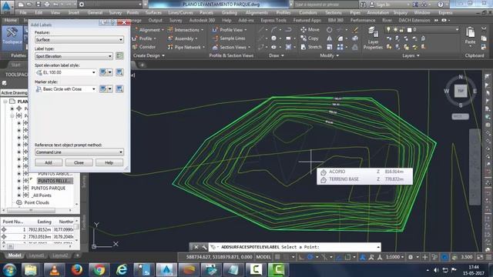Close the command line with X icon

point(196,247)
